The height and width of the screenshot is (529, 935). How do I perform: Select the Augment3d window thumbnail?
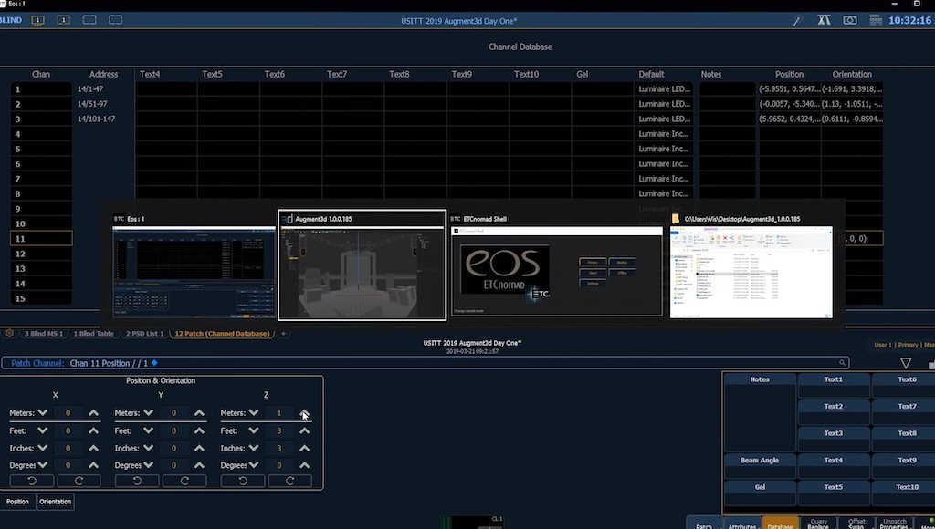362,265
